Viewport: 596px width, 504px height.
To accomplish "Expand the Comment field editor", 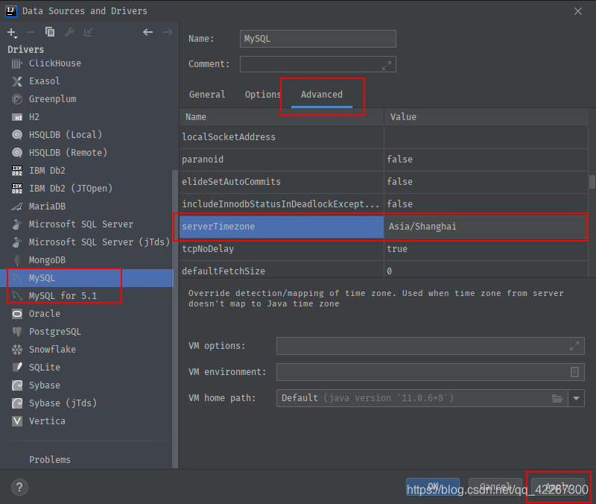I will click(x=387, y=66).
